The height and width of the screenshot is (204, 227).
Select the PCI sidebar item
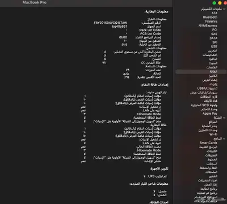coord(215,30)
